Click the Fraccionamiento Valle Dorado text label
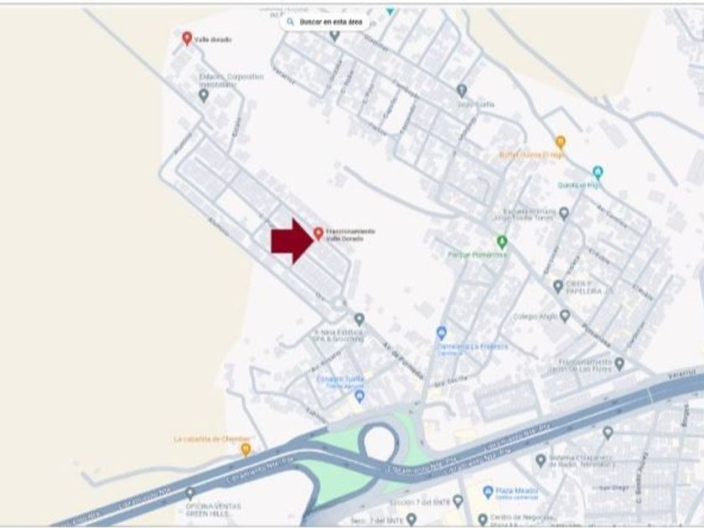This screenshot has height=528, width=704. (350, 236)
